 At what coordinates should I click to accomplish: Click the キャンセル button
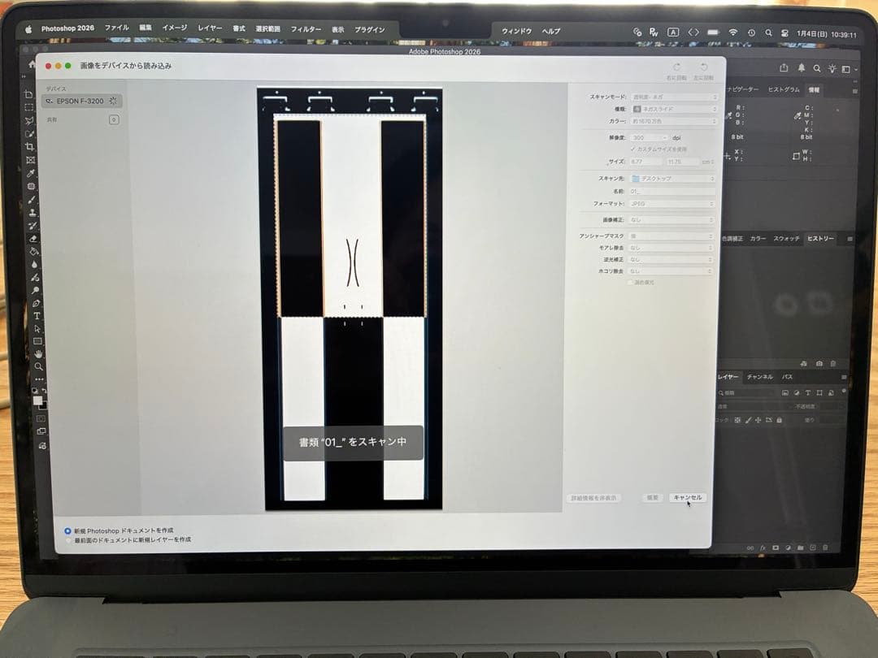tap(689, 497)
